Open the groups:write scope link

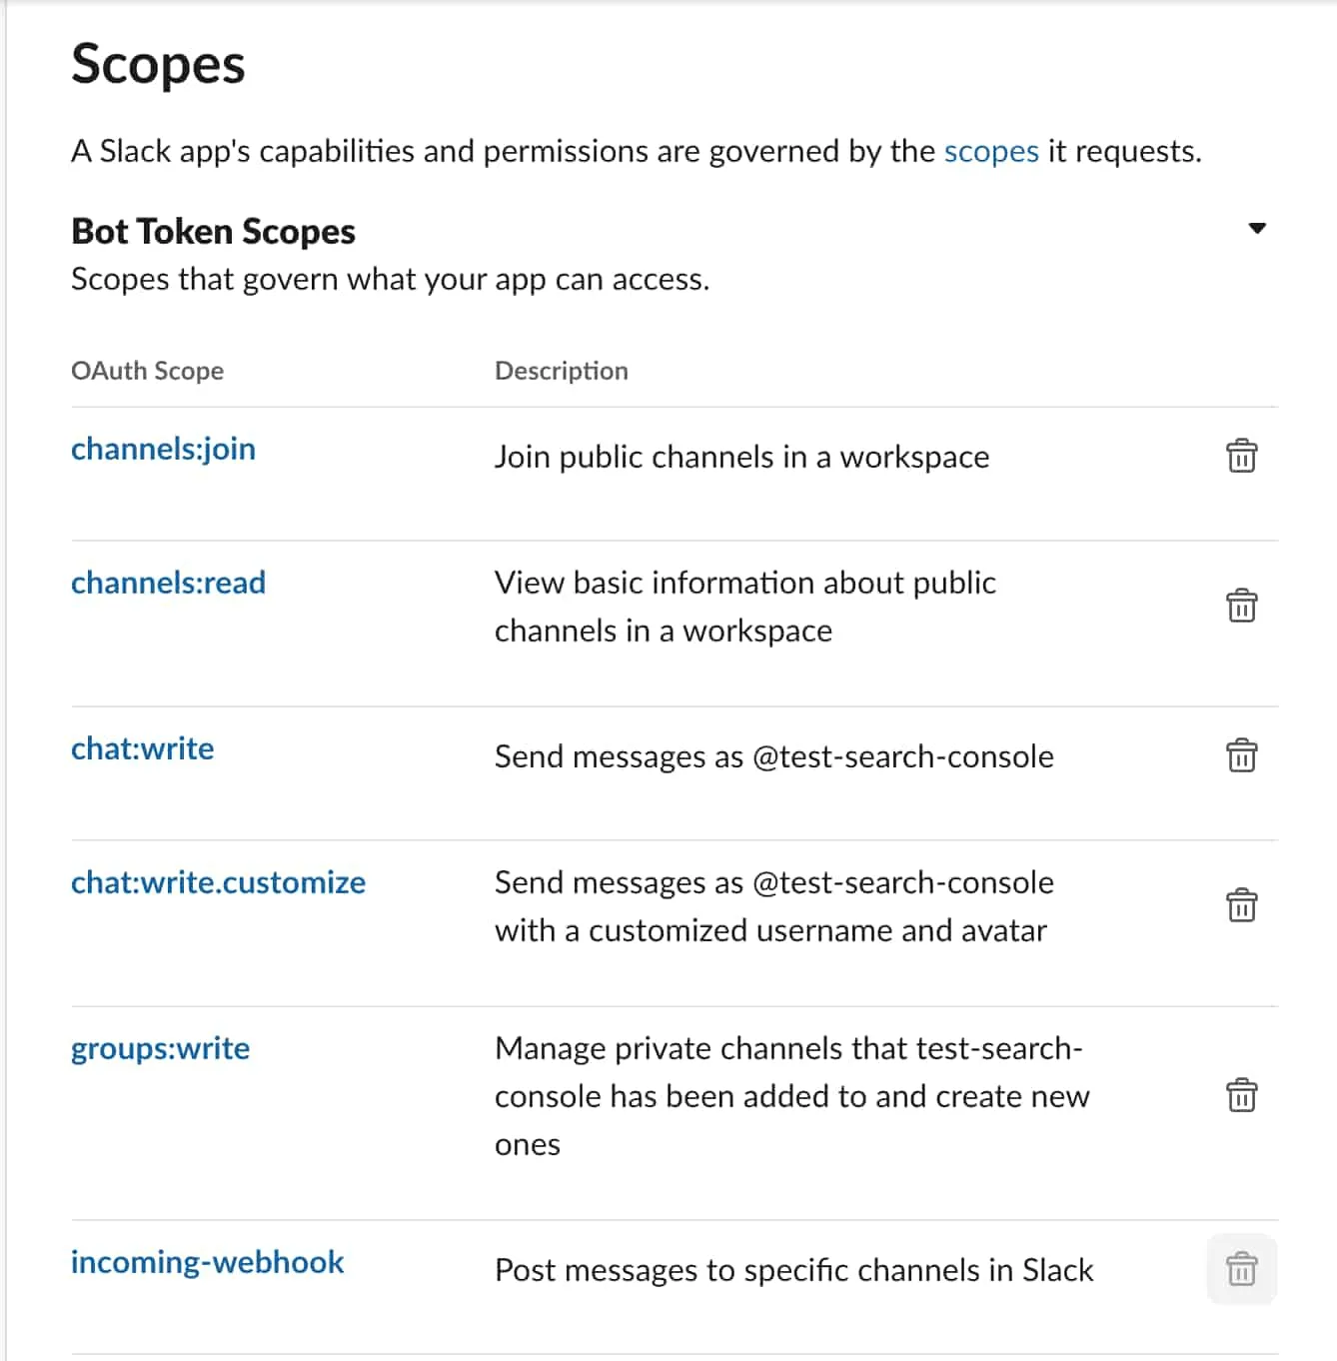click(x=159, y=1048)
